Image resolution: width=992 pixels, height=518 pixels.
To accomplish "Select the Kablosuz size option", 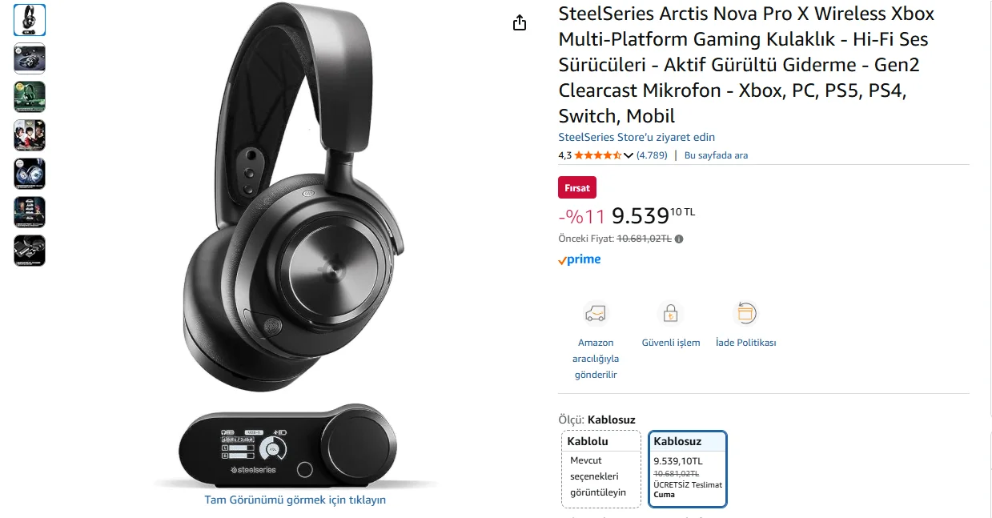I will [688, 468].
